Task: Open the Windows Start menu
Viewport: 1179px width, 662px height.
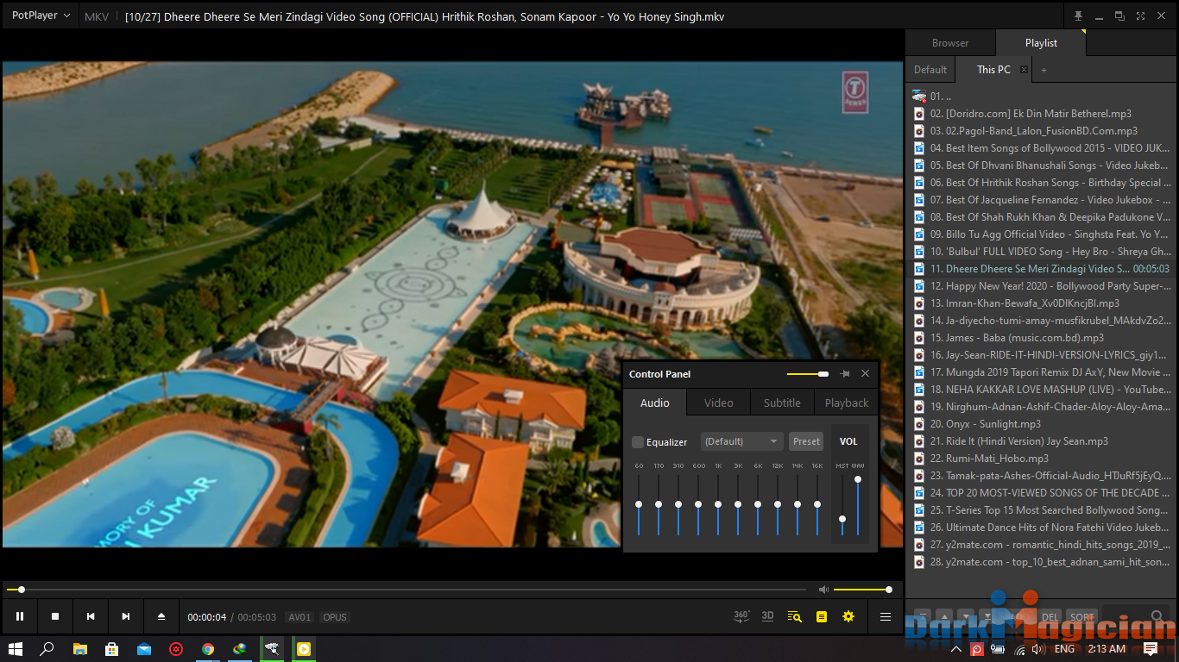Action: pos(16,649)
